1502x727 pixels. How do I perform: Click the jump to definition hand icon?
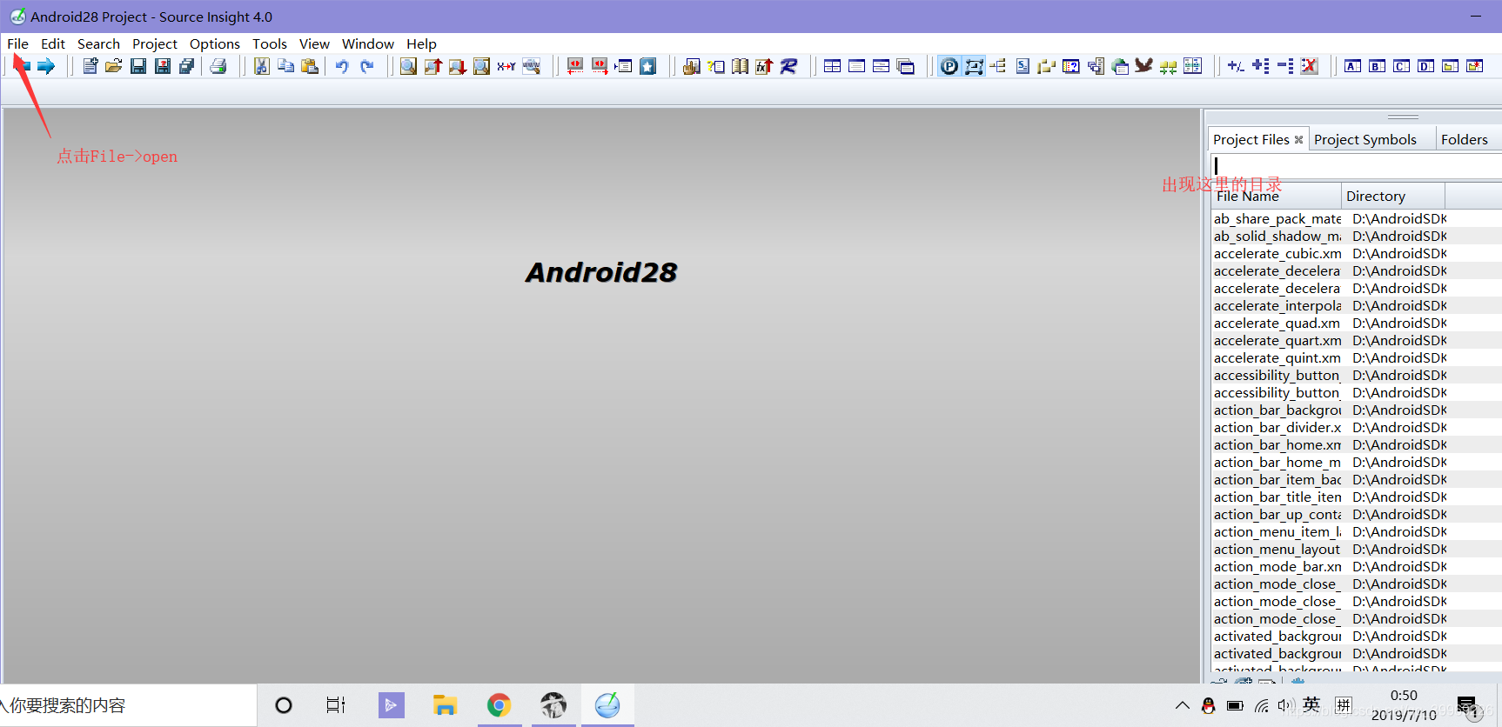pyautogui.click(x=692, y=66)
